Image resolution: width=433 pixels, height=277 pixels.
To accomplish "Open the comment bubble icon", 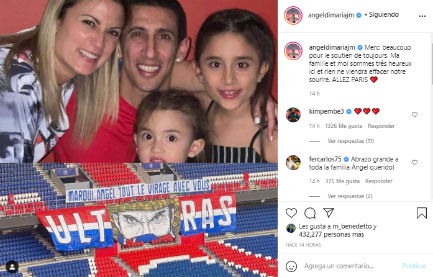I will point(310,213).
